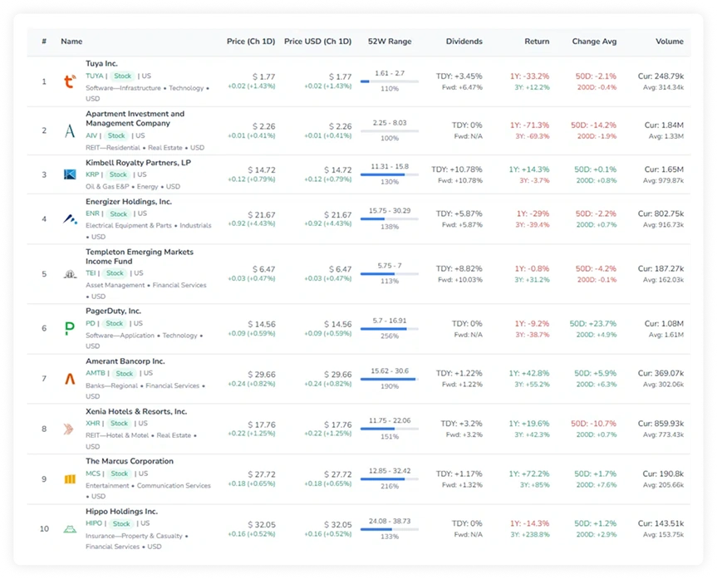Sort by Price (Ch 1D) column header
Screen dimensions: 717x579
[251, 42]
